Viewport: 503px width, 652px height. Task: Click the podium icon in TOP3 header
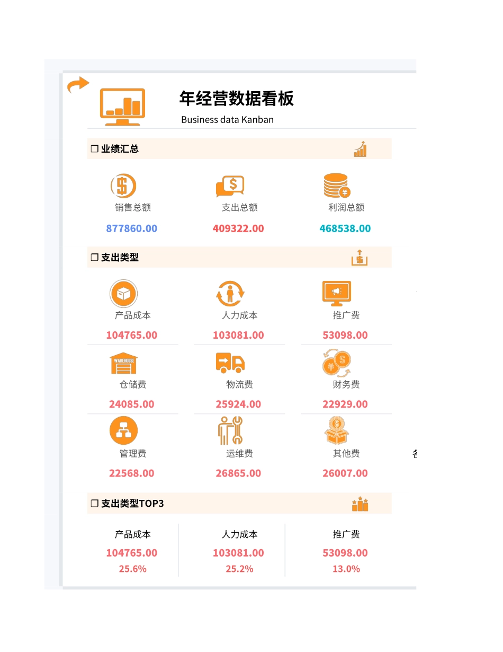click(x=360, y=504)
